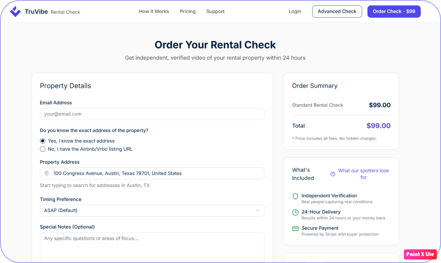Click the clock icon beside 24-Hour Delivery

coord(295,212)
